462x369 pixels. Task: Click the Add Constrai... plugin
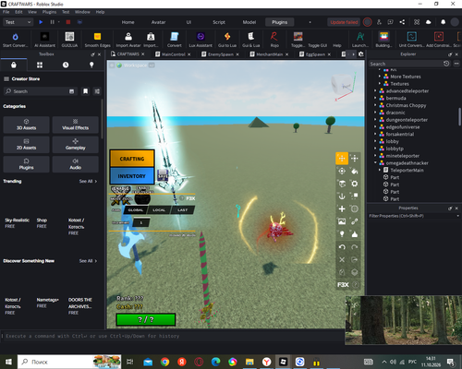pyautogui.click(x=439, y=40)
